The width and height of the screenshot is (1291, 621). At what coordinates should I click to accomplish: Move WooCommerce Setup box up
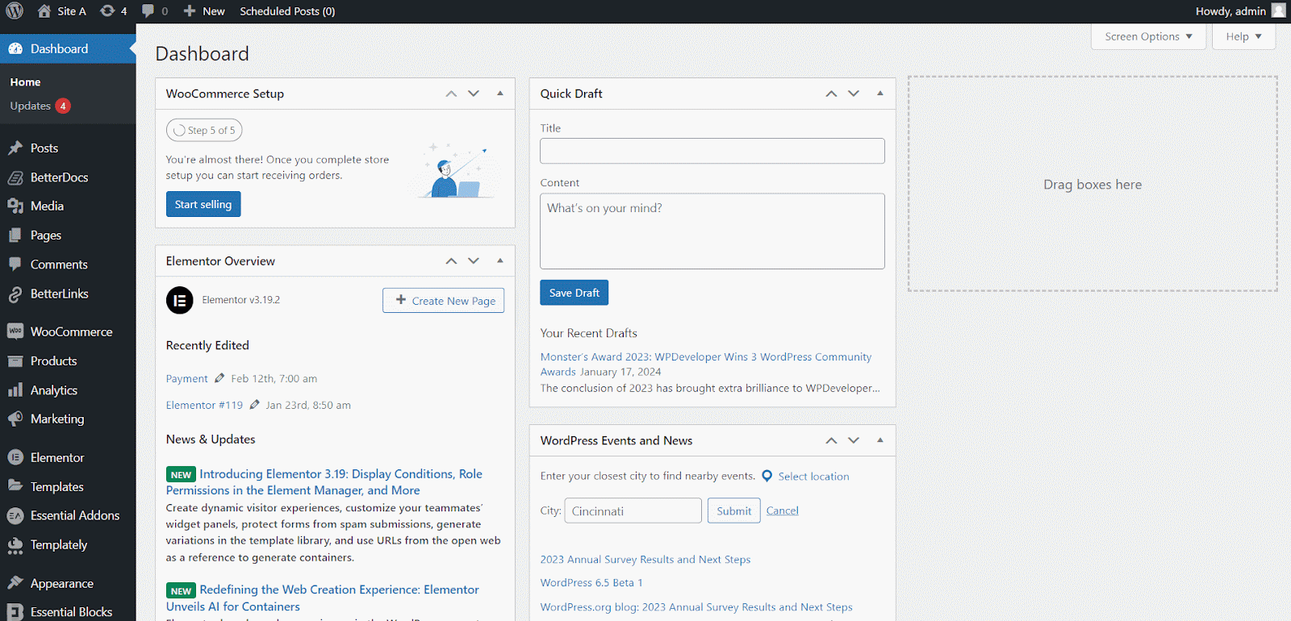pyautogui.click(x=451, y=94)
